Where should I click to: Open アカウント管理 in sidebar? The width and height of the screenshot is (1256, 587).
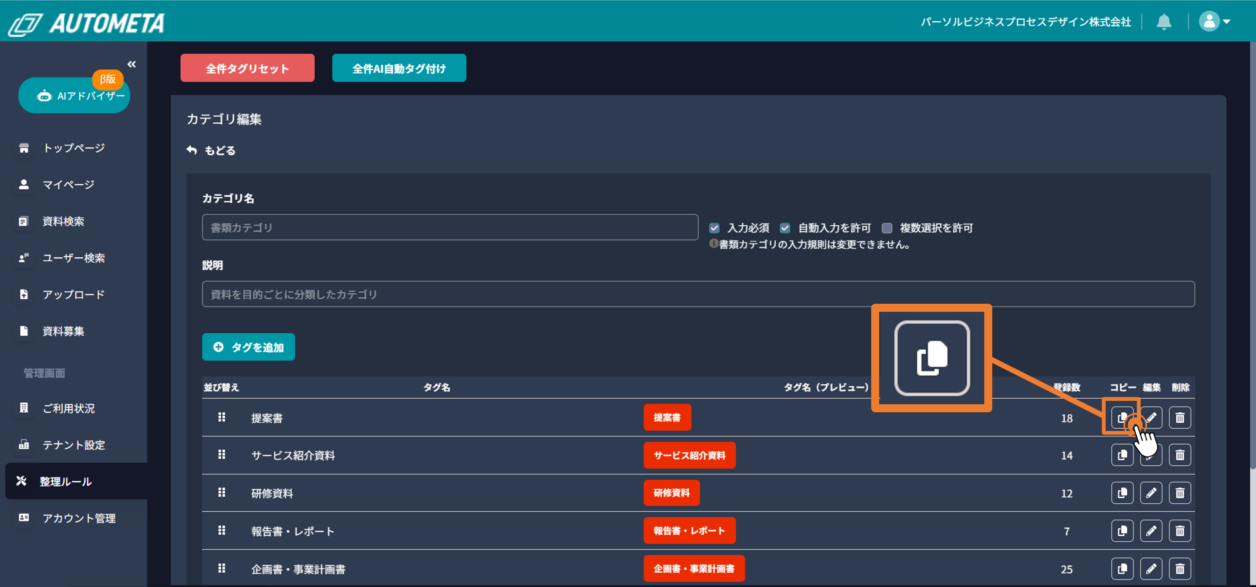79,518
